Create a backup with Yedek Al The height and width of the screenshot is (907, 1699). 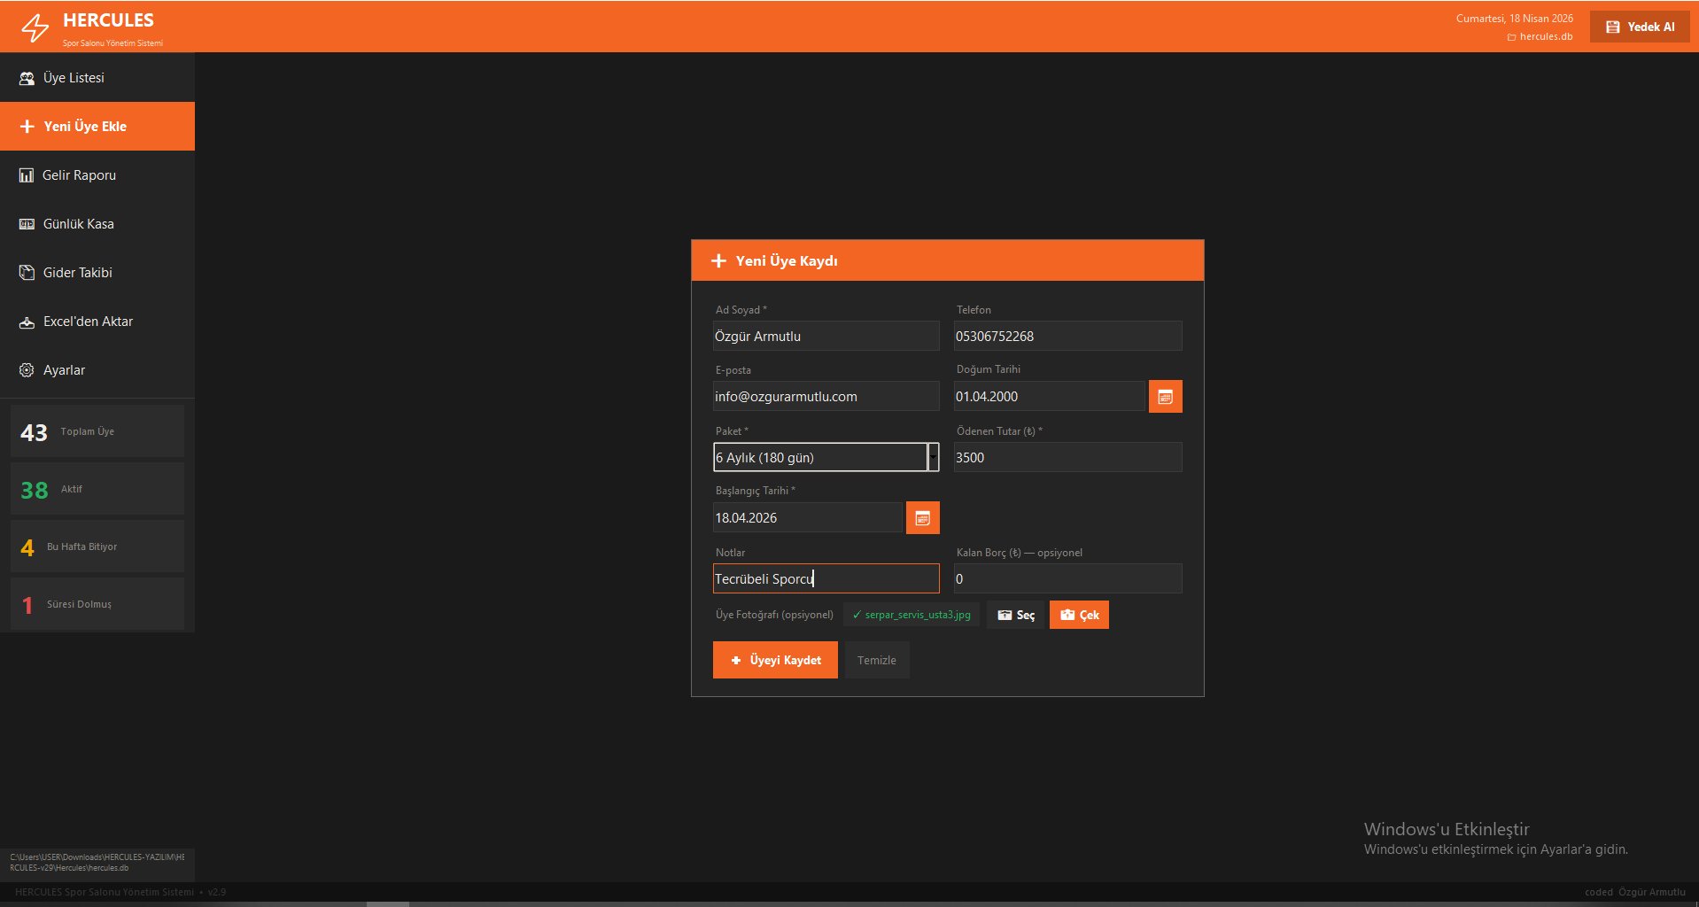pos(1640,27)
